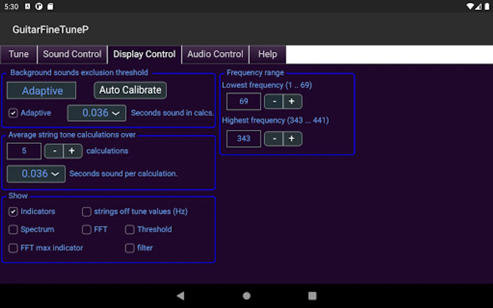Increase the highest frequency value
This screenshot has height=308, width=493.
(292, 139)
